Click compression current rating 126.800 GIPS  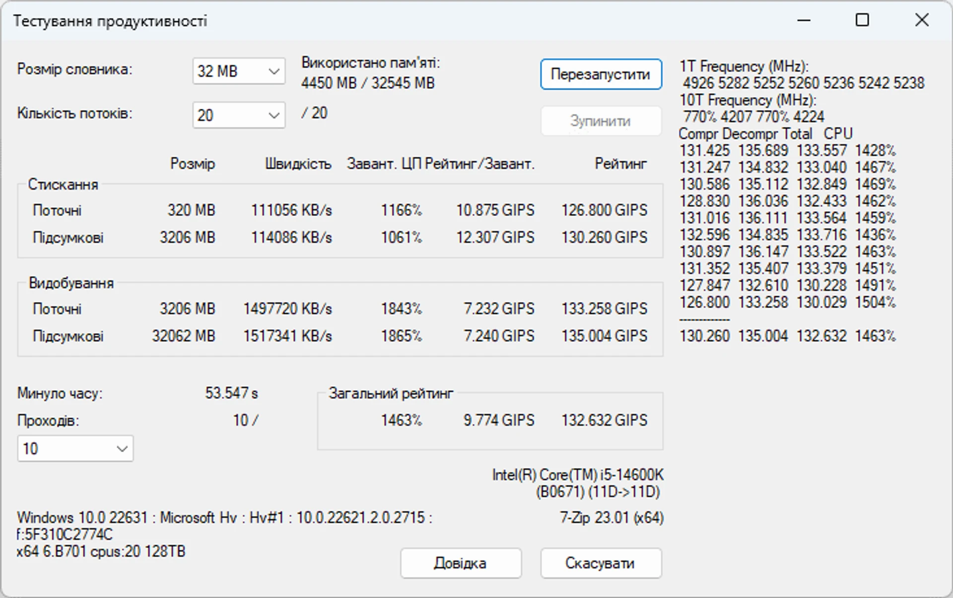coord(605,210)
